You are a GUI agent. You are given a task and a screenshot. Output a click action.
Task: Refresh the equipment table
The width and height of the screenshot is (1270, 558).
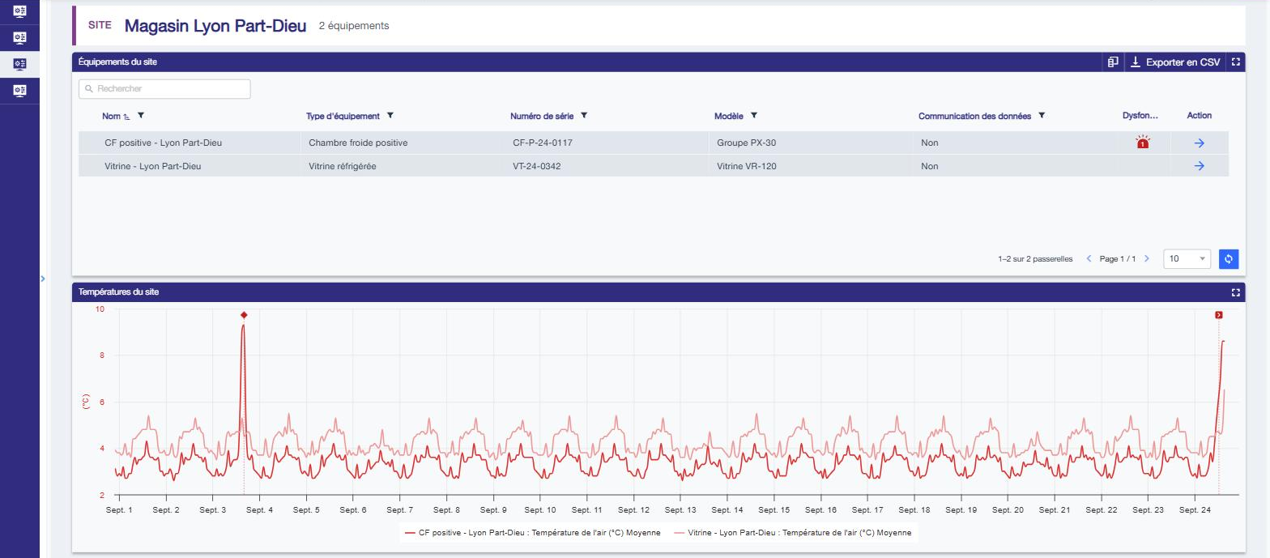(x=1229, y=258)
